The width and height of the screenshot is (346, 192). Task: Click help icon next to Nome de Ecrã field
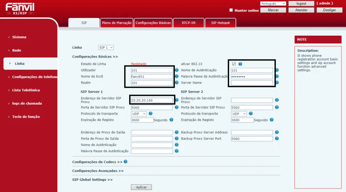(x=176, y=76)
